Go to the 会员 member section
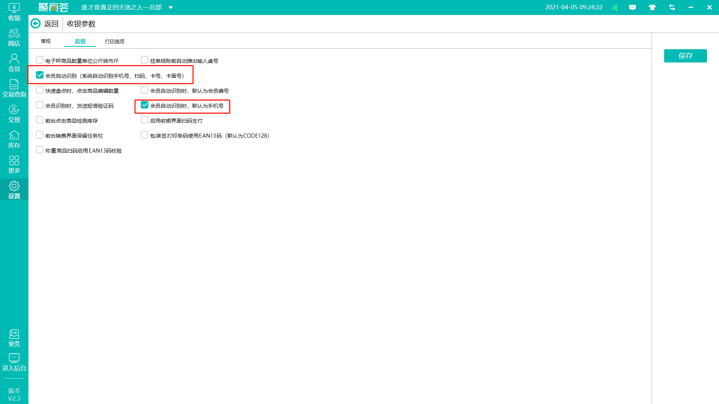This screenshot has width=719, height=404. pyautogui.click(x=14, y=63)
